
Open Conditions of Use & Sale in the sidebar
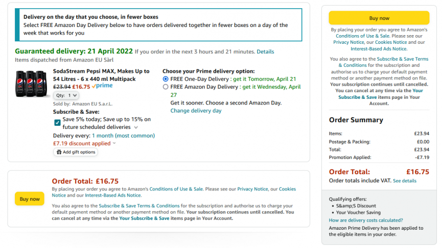click(362, 36)
